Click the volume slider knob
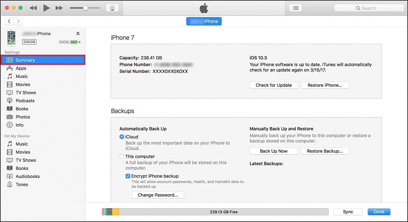Screen dimensions: 408x222 (85, 8)
